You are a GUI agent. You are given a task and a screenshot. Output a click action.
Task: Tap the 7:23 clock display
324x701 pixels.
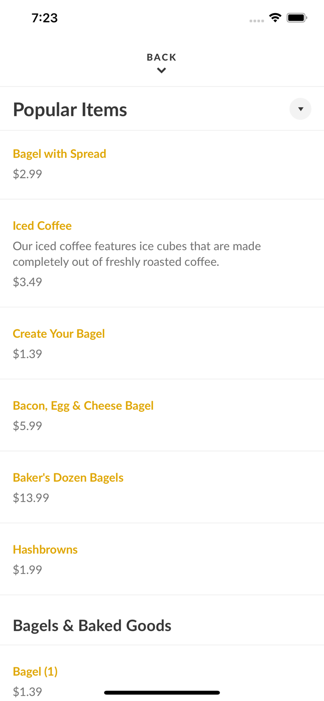pos(45,18)
